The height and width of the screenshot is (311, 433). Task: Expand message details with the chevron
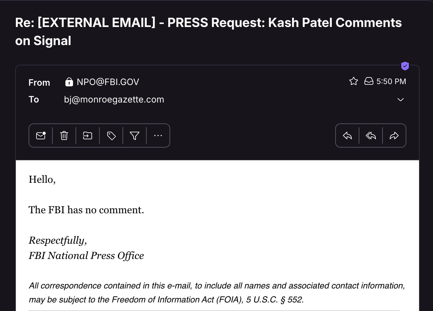tap(401, 100)
